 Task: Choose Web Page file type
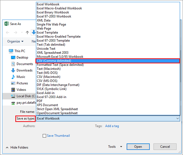point(108,29)
